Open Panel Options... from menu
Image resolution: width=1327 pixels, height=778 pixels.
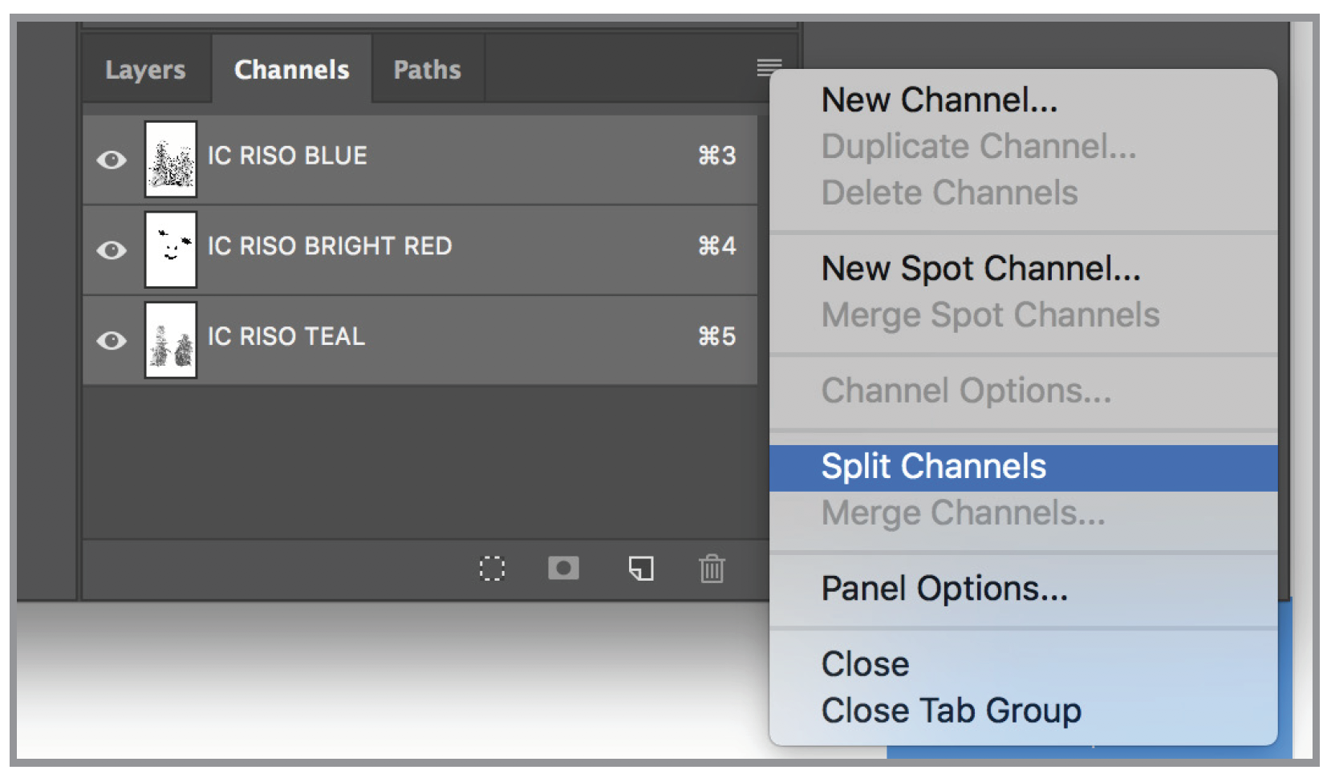944,589
